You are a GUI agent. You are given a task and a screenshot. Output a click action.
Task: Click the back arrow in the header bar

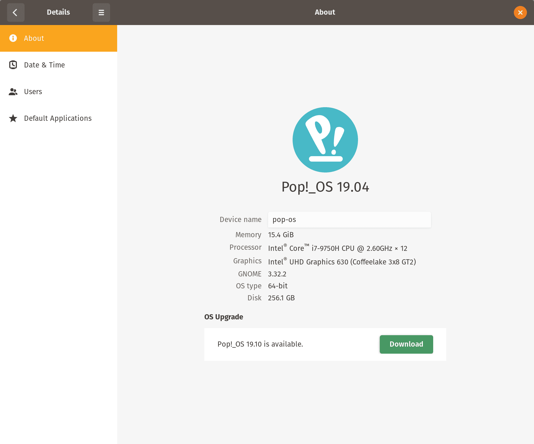click(16, 12)
